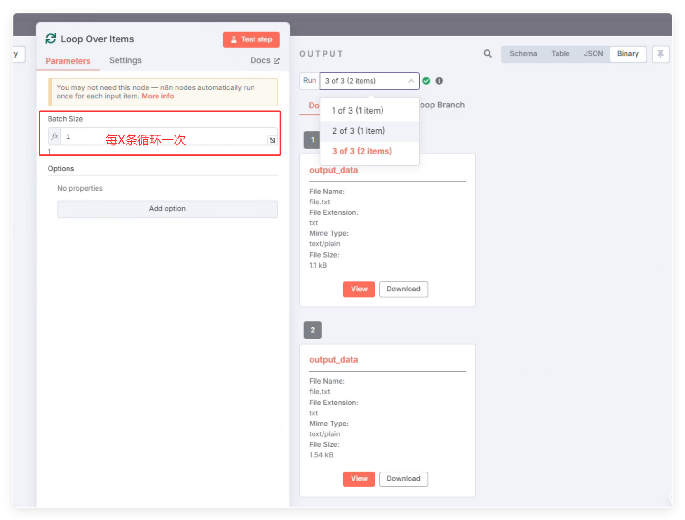Click the Options section label

61,169
